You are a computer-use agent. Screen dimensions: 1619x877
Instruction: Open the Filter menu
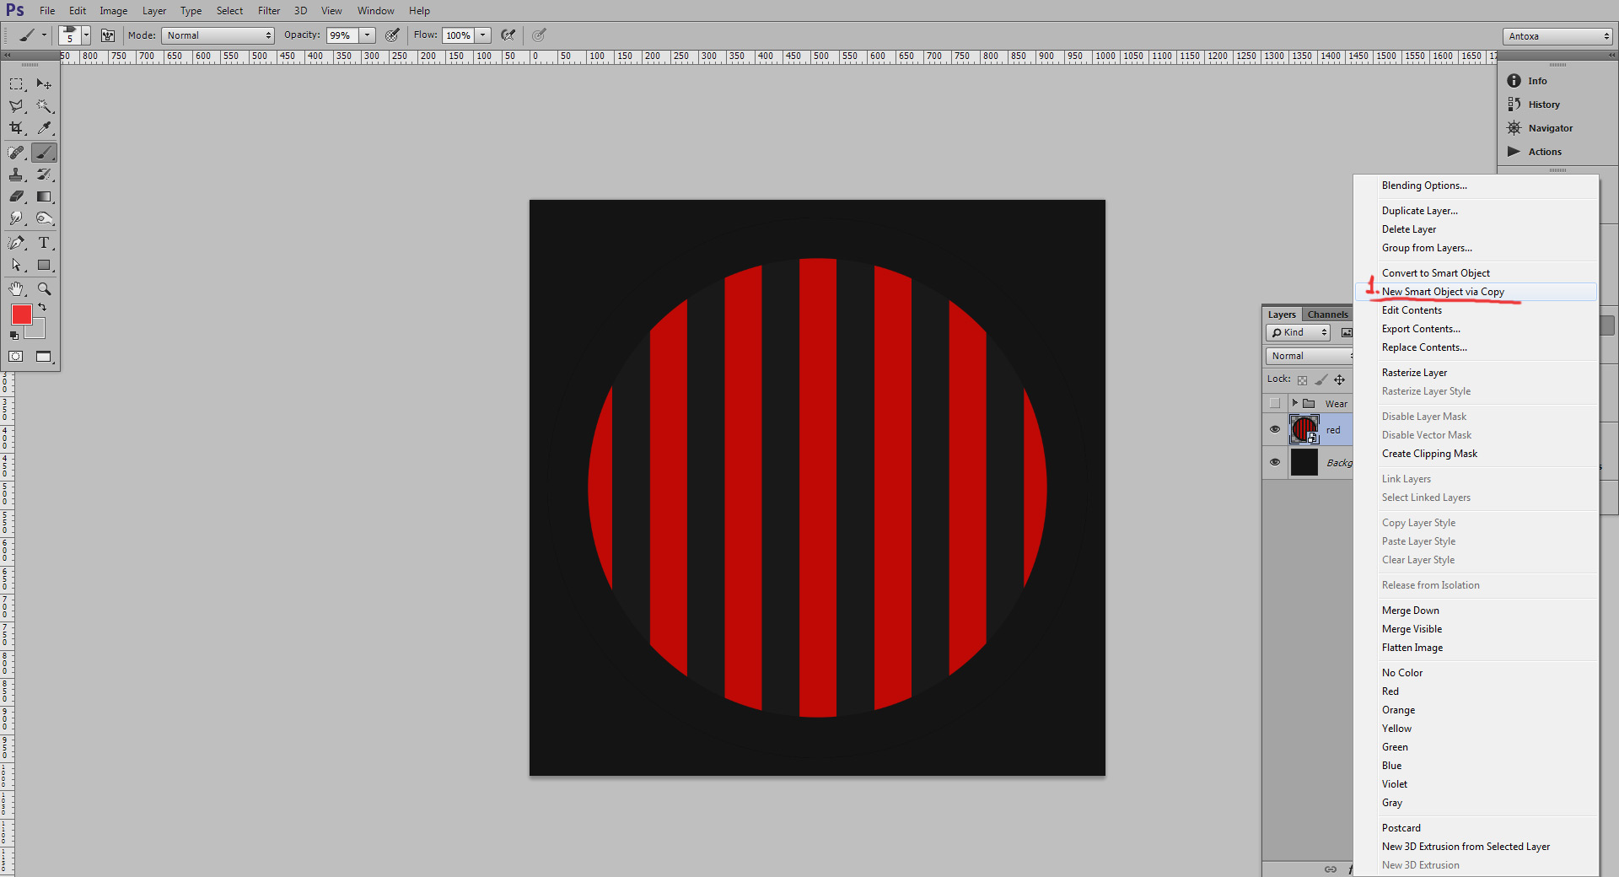pos(269,11)
